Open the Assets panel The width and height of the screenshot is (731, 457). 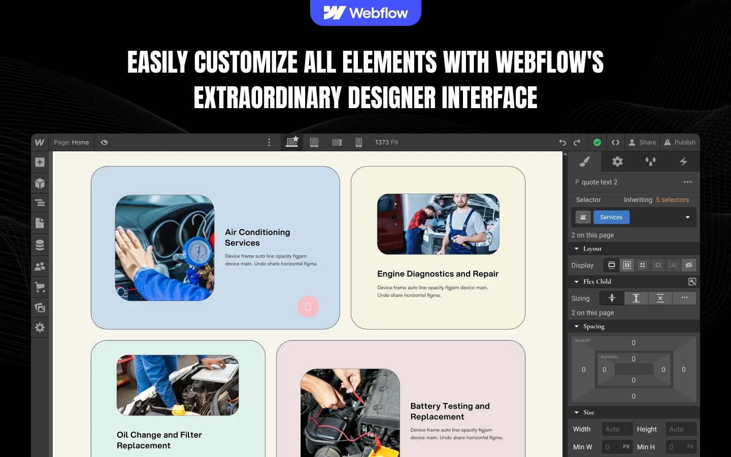(x=40, y=308)
